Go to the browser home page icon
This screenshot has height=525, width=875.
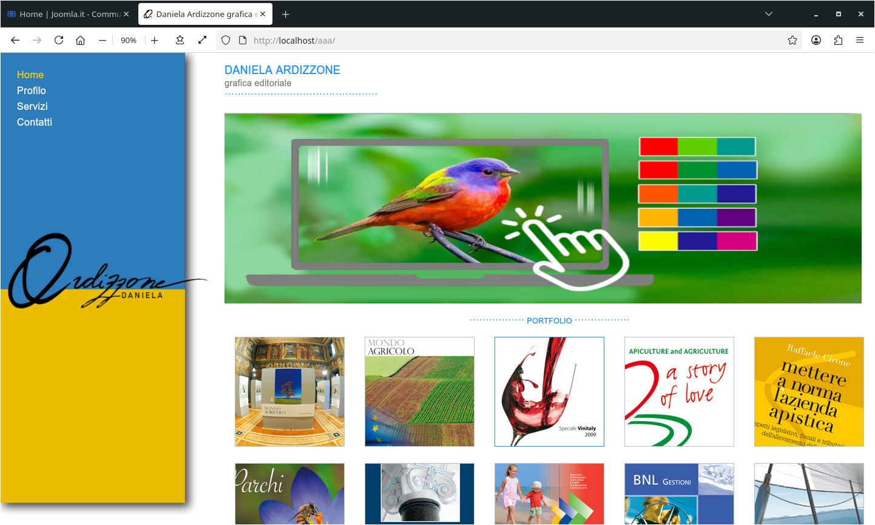[80, 40]
